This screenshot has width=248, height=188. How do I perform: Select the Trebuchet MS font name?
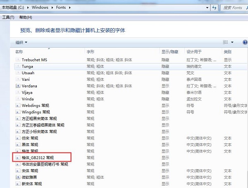[x=34, y=60]
